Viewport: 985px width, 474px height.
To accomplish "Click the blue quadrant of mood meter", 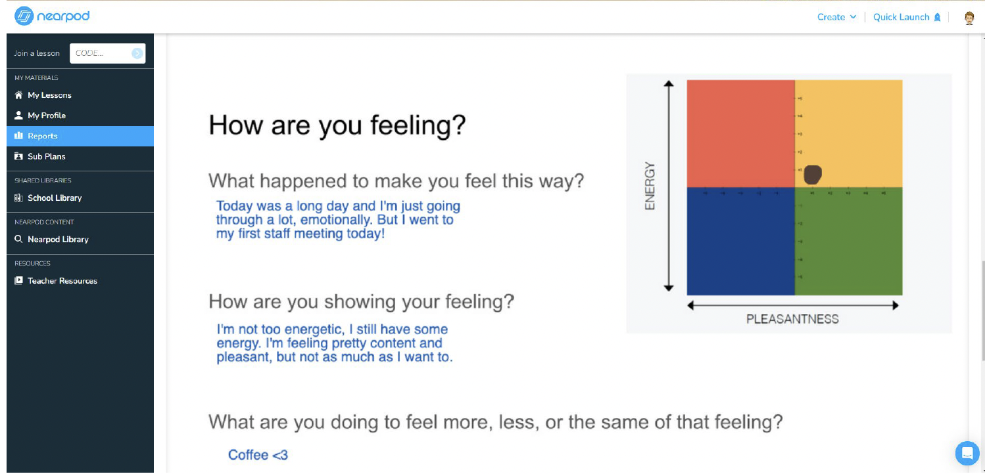I will click(740, 241).
